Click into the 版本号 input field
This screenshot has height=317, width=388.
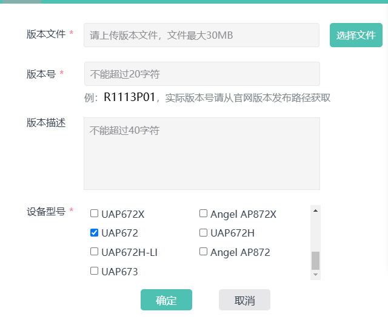[201, 74]
